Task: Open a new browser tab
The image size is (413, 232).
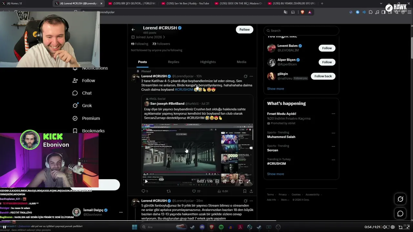Action: coord(322,4)
